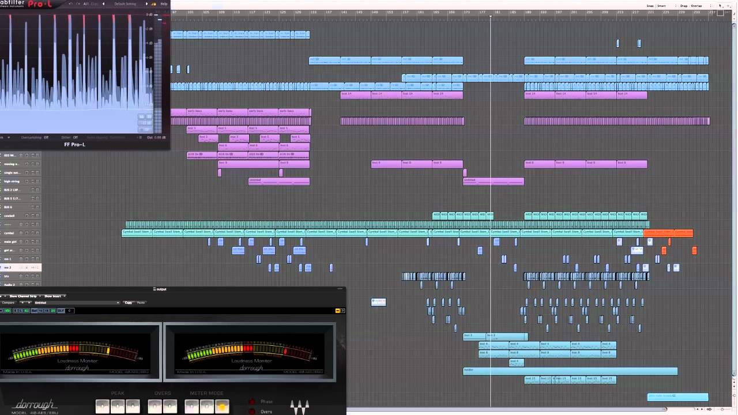The width and height of the screenshot is (738, 415).
Task: Record-enable the me 1 track
Action: tap(27, 259)
